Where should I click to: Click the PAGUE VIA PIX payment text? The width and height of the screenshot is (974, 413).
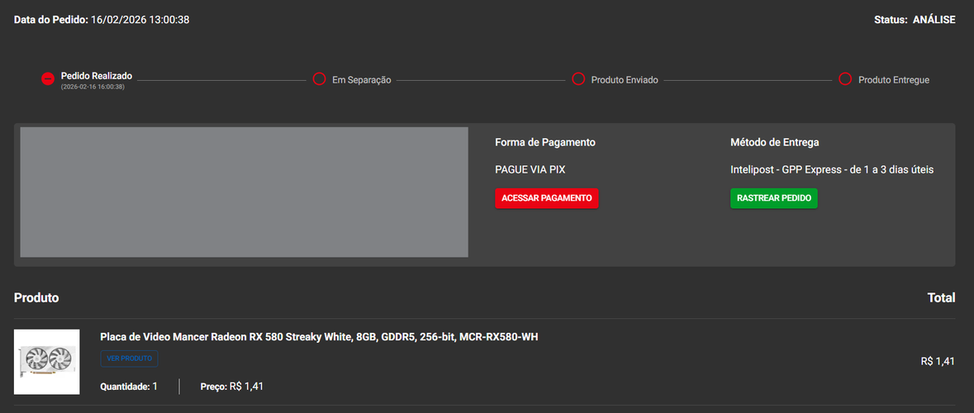530,169
